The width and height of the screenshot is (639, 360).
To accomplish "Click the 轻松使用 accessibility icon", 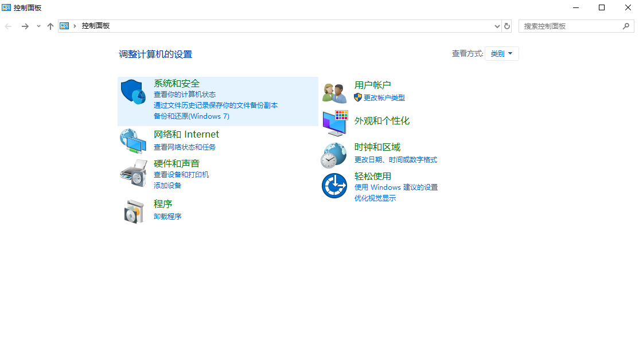I will pyautogui.click(x=334, y=185).
